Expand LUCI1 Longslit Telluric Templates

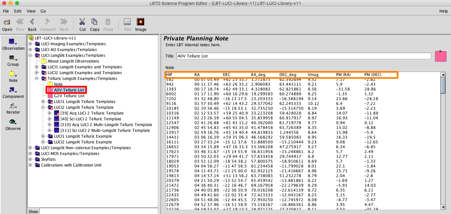coord(43,102)
